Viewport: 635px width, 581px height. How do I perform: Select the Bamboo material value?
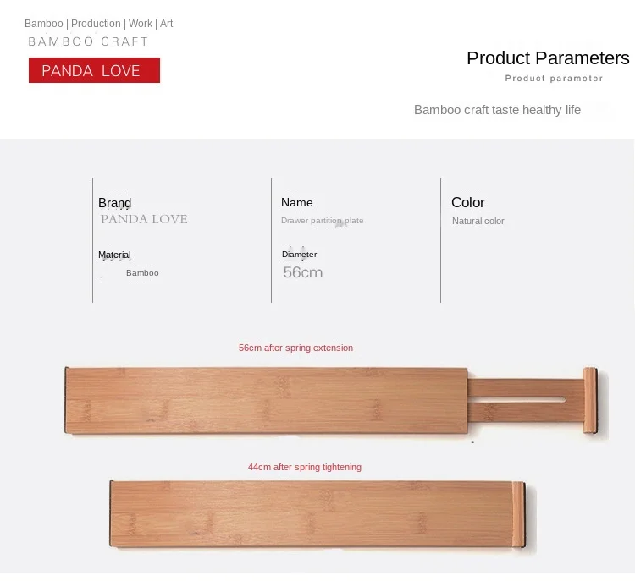(x=142, y=273)
